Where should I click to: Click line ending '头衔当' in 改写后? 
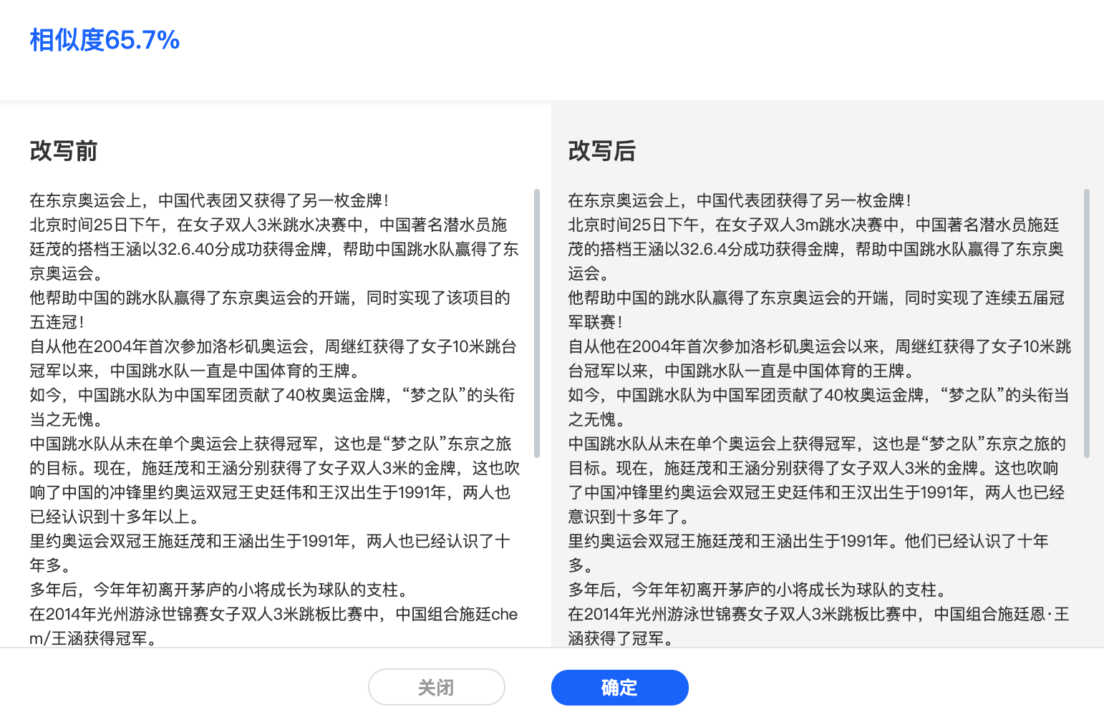pos(818,395)
